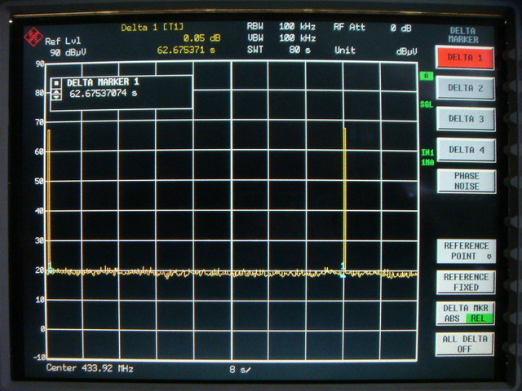This screenshot has height=391, width=522.
Task: Click the Center 433.92 MHz label
Action: (x=90, y=368)
